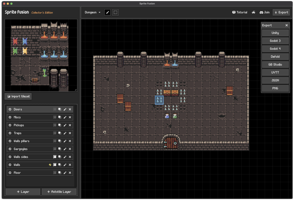Choose Unity export option
Screen dimensions: 294x201
pos(275,33)
